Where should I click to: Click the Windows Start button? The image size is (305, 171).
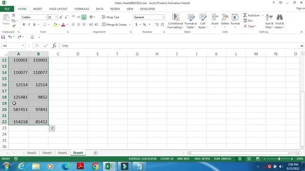(x=6, y=166)
